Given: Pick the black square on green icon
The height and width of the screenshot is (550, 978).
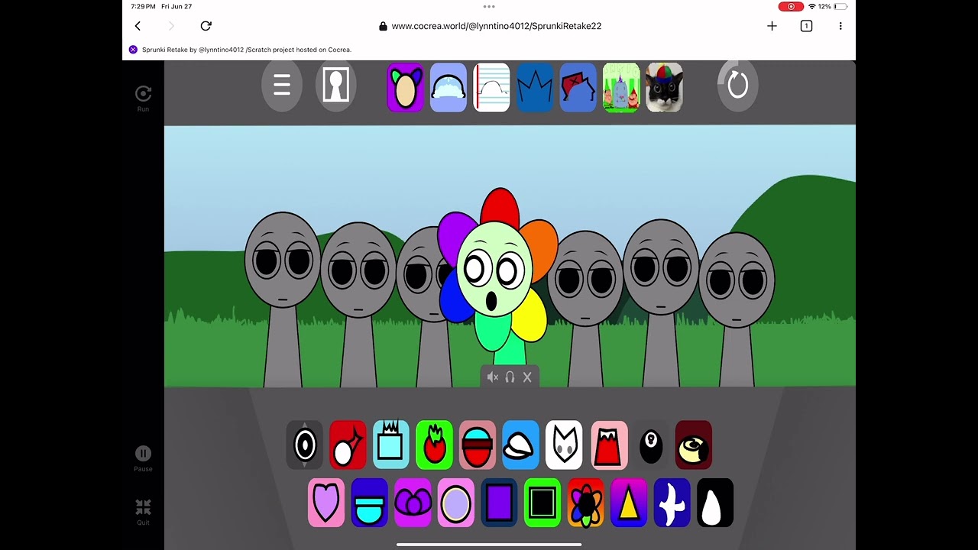Looking at the screenshot, I should point(542,503).
